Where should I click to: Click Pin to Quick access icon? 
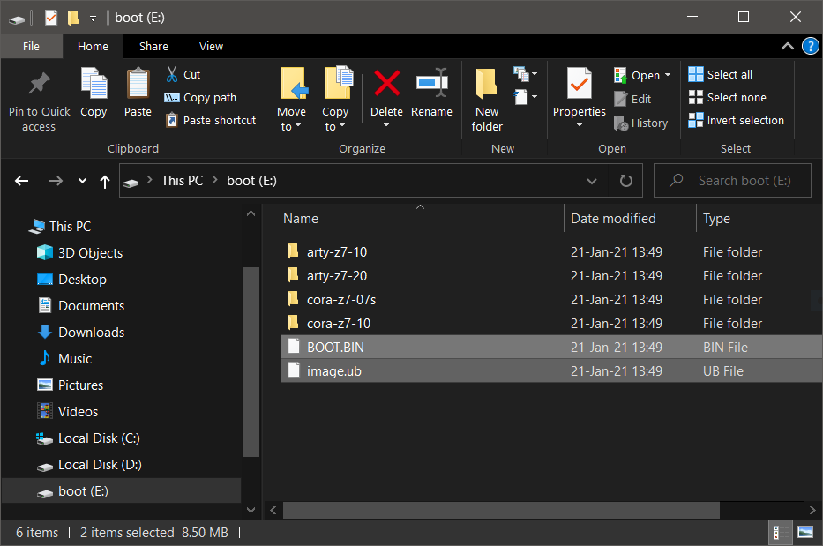pos(39,84)
